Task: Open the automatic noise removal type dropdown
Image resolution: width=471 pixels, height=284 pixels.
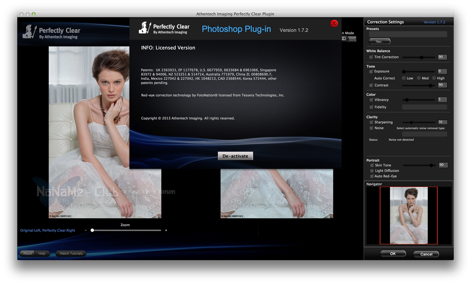Action: pyautogui.click(x=424, y=134)
